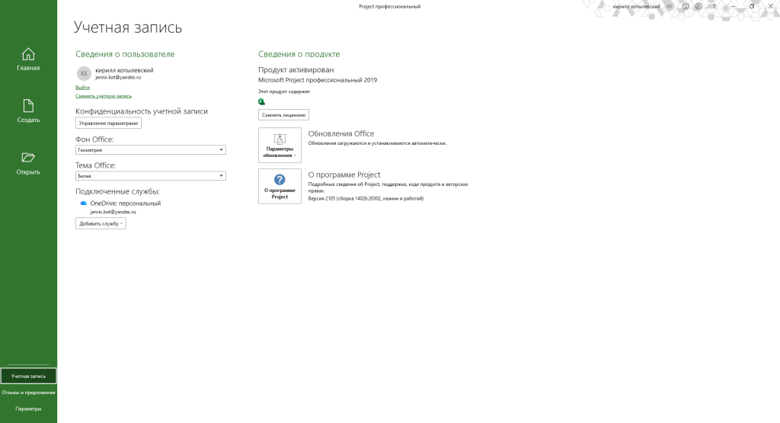The height and width of the screenshot is (423, 780).
Task: Click Microsoft Project профессиональный 2019 text
Action: [x=318, y=80]
